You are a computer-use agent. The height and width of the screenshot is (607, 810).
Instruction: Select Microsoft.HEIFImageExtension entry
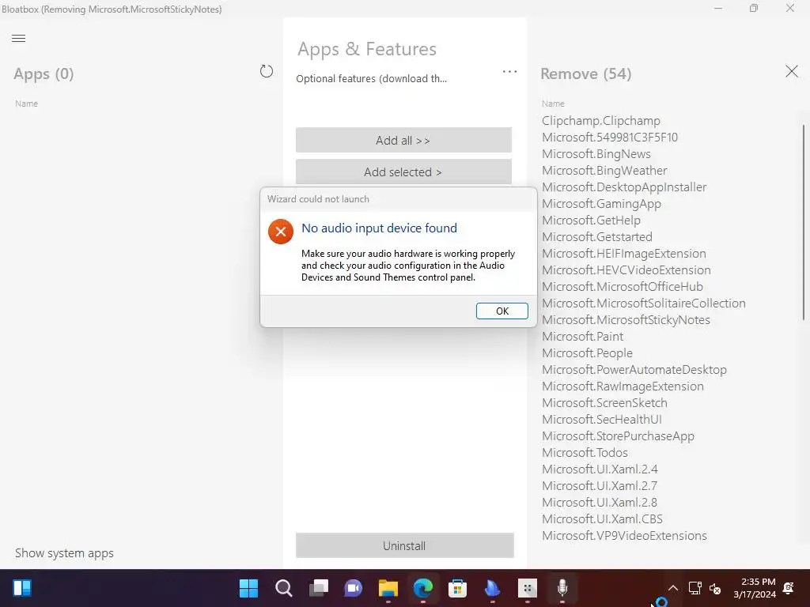point(623,254)
